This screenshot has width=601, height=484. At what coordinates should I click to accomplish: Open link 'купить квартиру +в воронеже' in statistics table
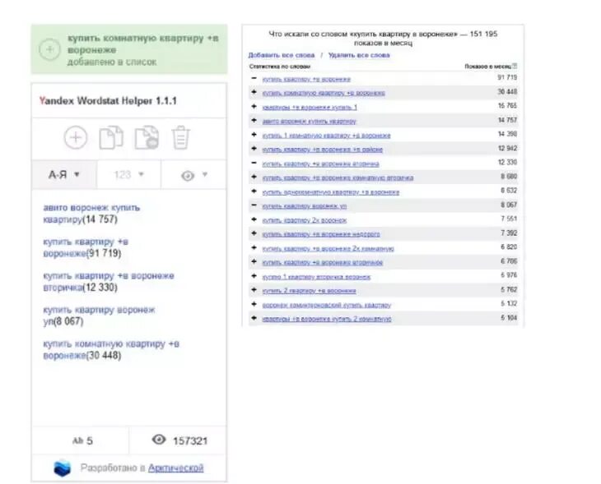(306, 79)
